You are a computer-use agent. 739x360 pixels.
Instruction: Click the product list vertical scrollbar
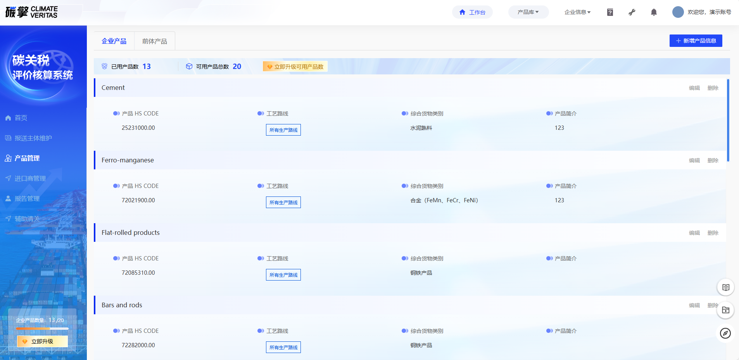728,120
